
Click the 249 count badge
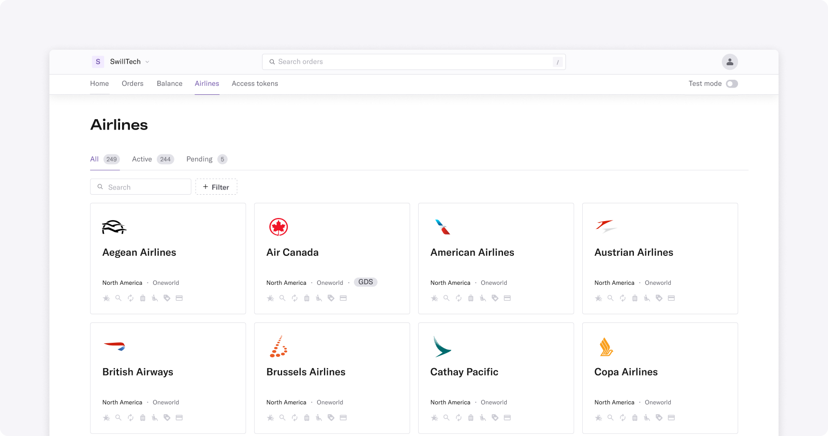tap(112, 159)
